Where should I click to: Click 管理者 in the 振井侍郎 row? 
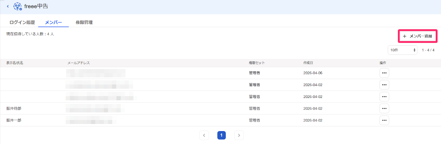[254, 108]
